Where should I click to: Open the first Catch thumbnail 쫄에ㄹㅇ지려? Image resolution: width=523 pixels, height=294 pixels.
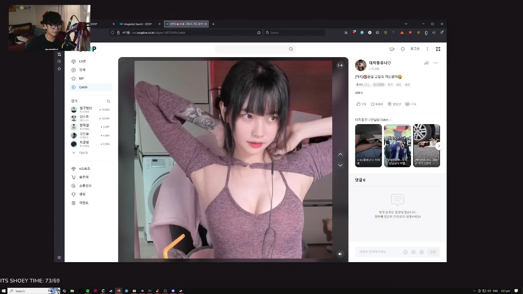[x=369, y=146]
